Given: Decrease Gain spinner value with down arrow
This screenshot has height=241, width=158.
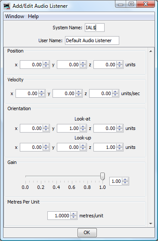Looking at the screenshot, I should [125, 183].
